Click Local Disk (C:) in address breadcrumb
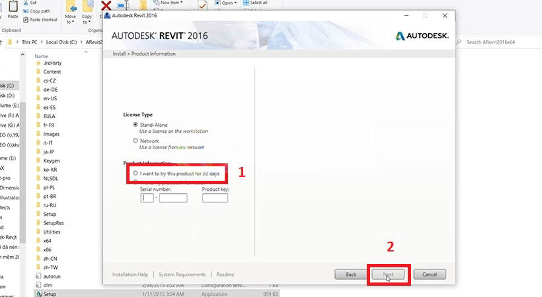The image size is (542, 297). pyautogui.click(x=61, y=42)
